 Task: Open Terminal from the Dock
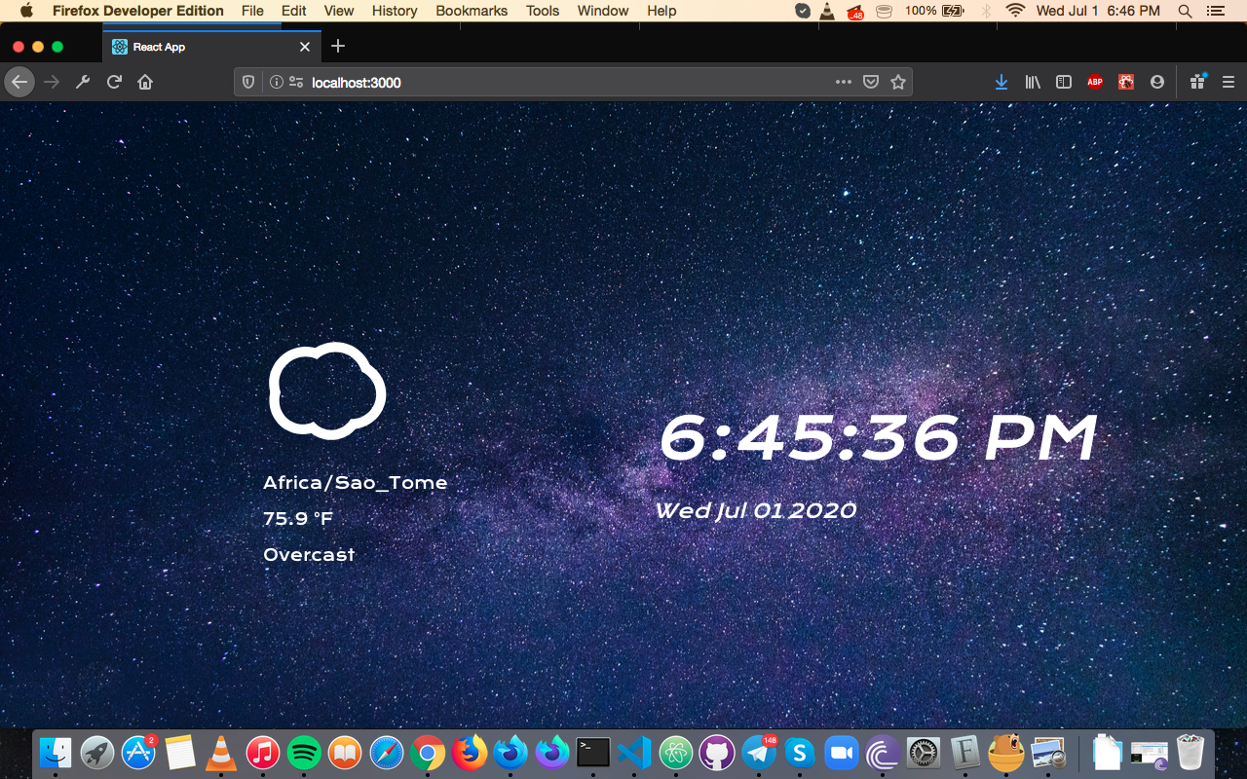(x=592, y=752)
